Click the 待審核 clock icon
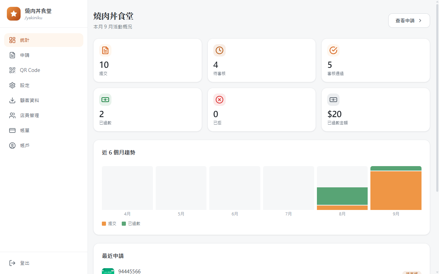 (x=219, y=50)
